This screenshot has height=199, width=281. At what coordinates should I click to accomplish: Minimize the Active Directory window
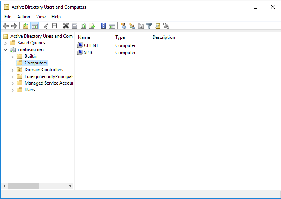239,7
